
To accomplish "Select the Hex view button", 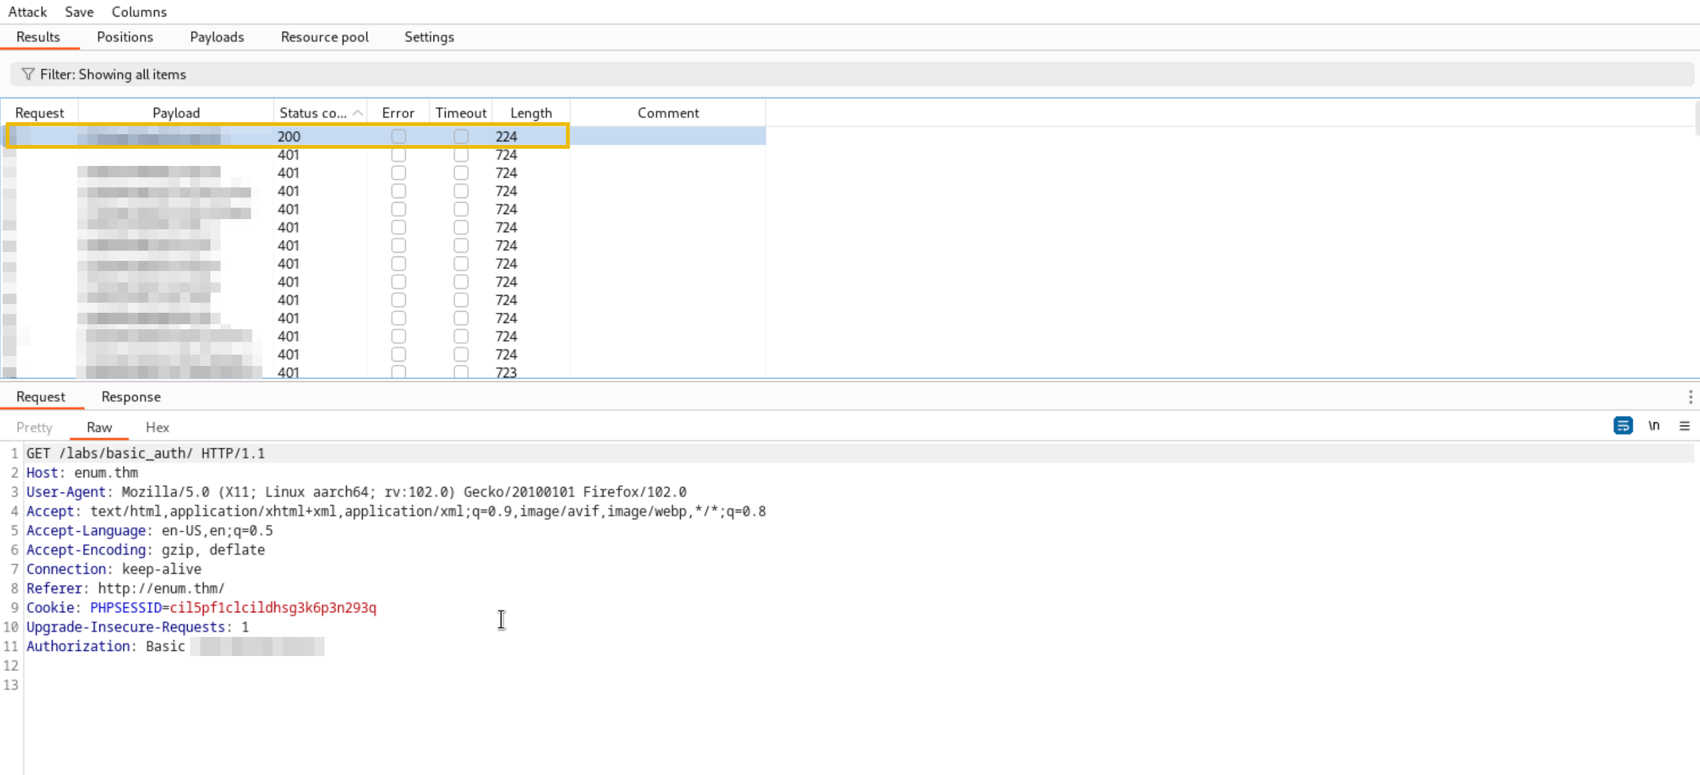I will click(157, 427).
